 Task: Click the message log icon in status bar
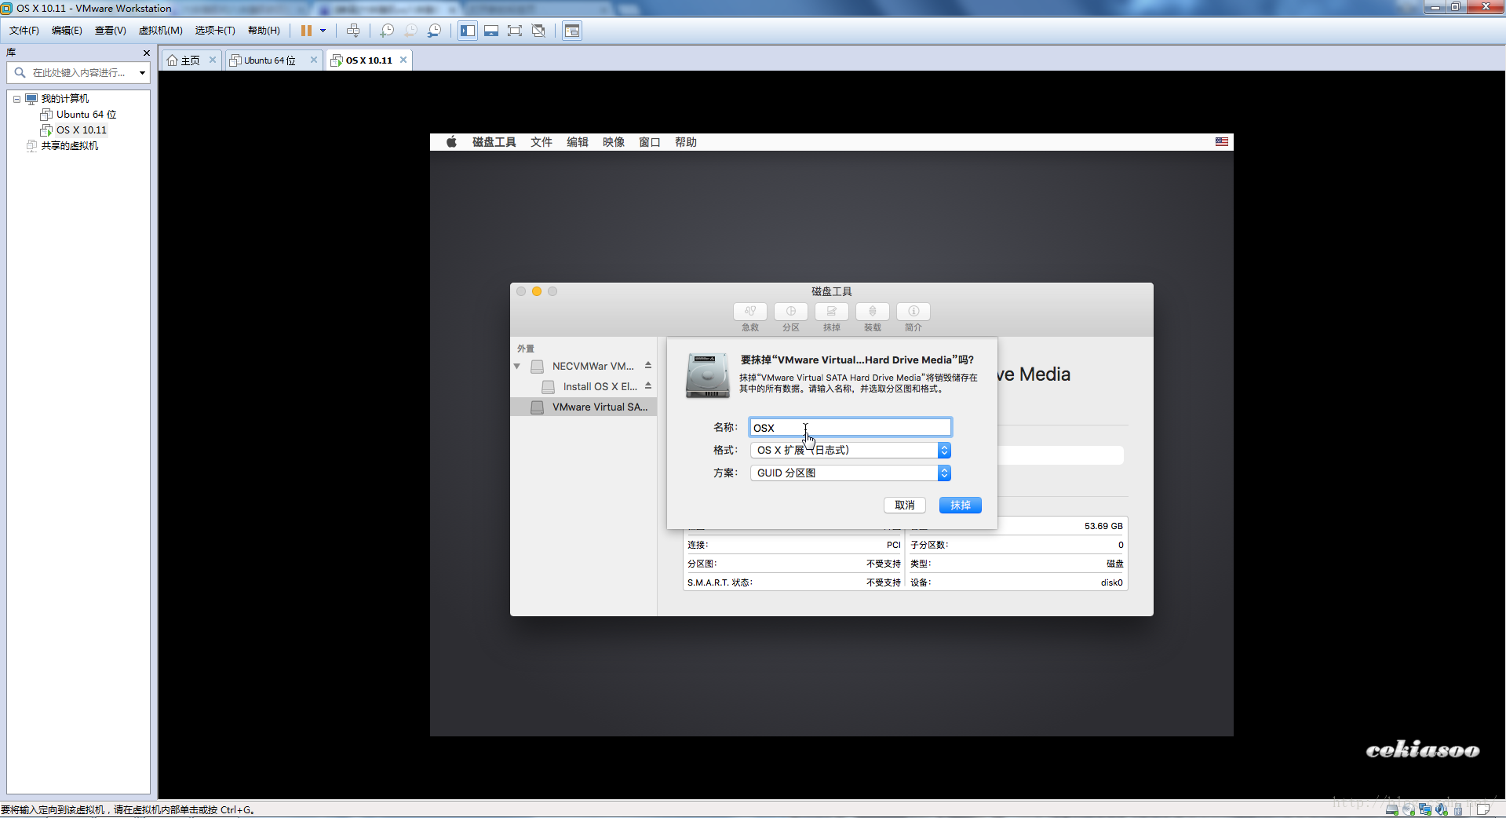point(1483,809)
